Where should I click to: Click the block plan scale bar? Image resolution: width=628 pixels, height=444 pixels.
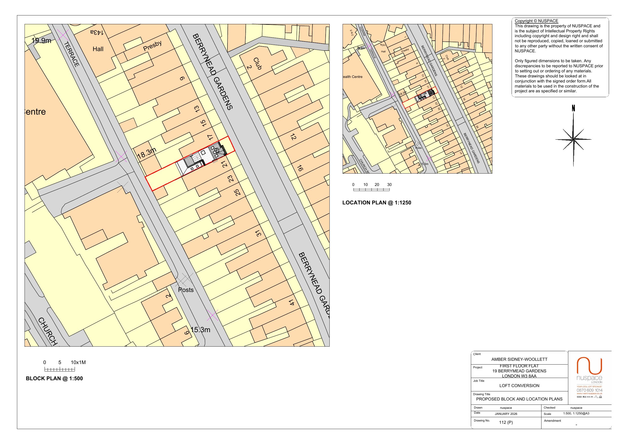pyautogui.click(x=60, y=370)
